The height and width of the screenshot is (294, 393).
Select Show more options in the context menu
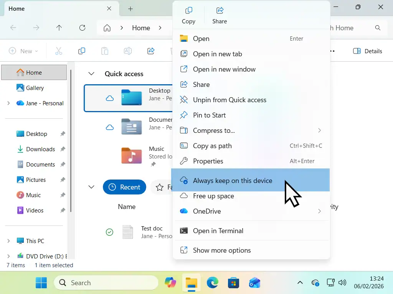pyautogui.click(x=222, y=250)
